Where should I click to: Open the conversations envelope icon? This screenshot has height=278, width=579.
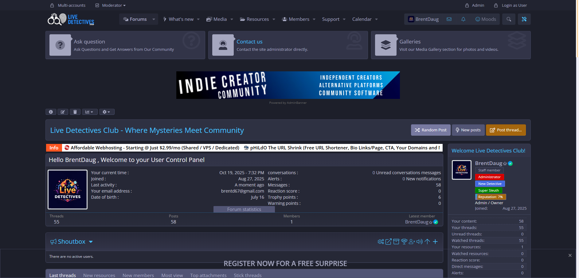[x=449, y=19]
